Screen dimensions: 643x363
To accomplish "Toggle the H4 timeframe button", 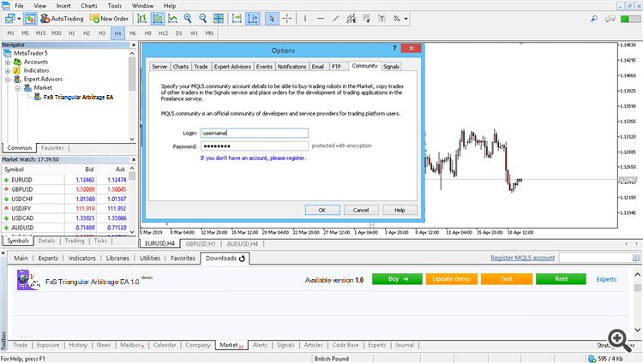I will pos(117,33).
